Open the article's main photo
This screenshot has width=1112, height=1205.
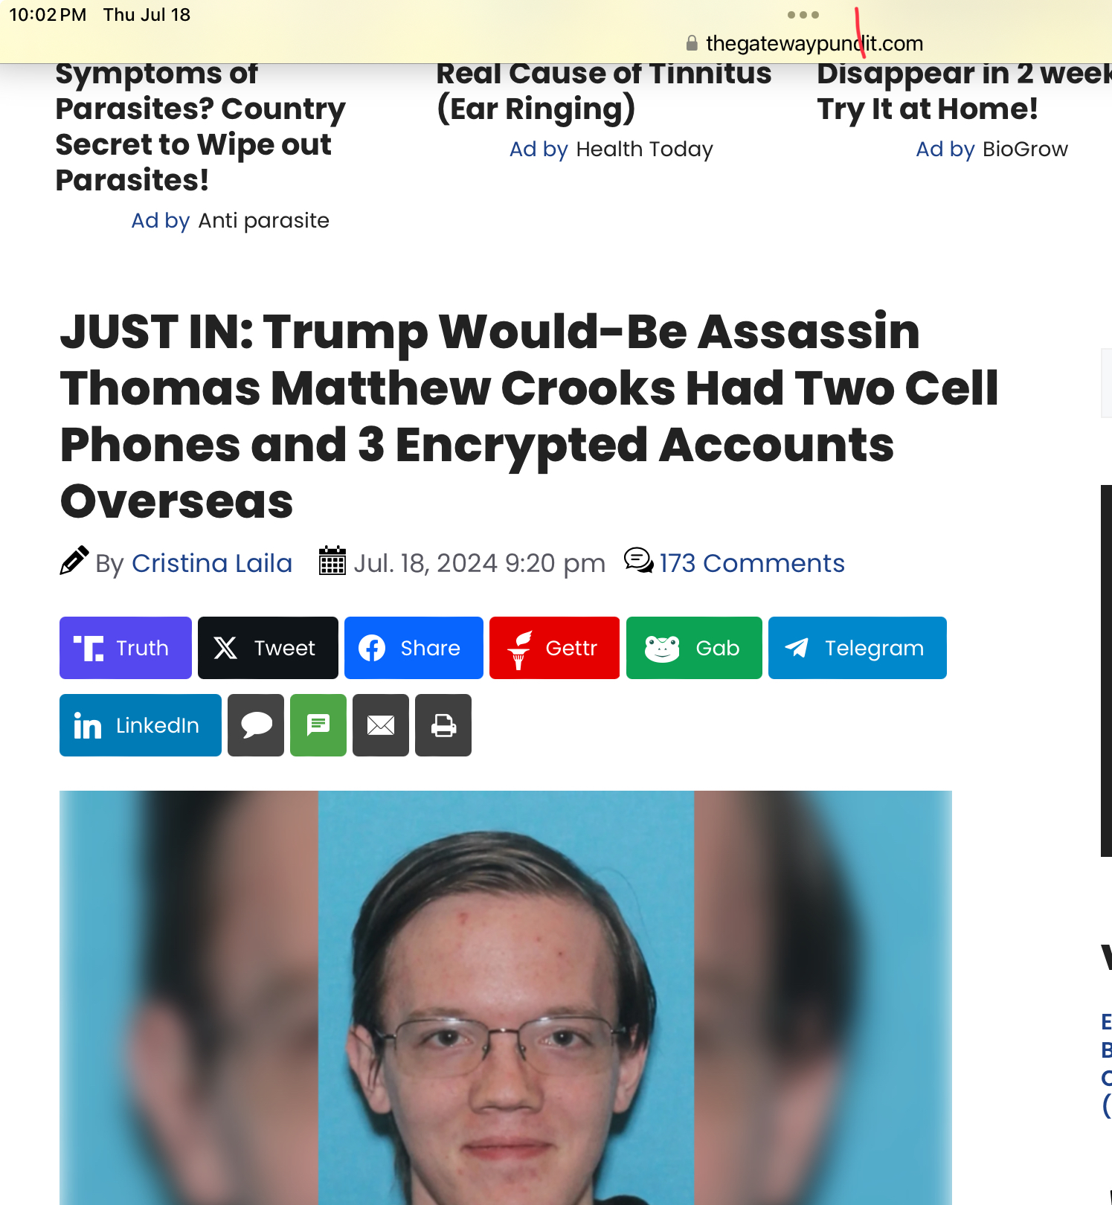(506, 997)
